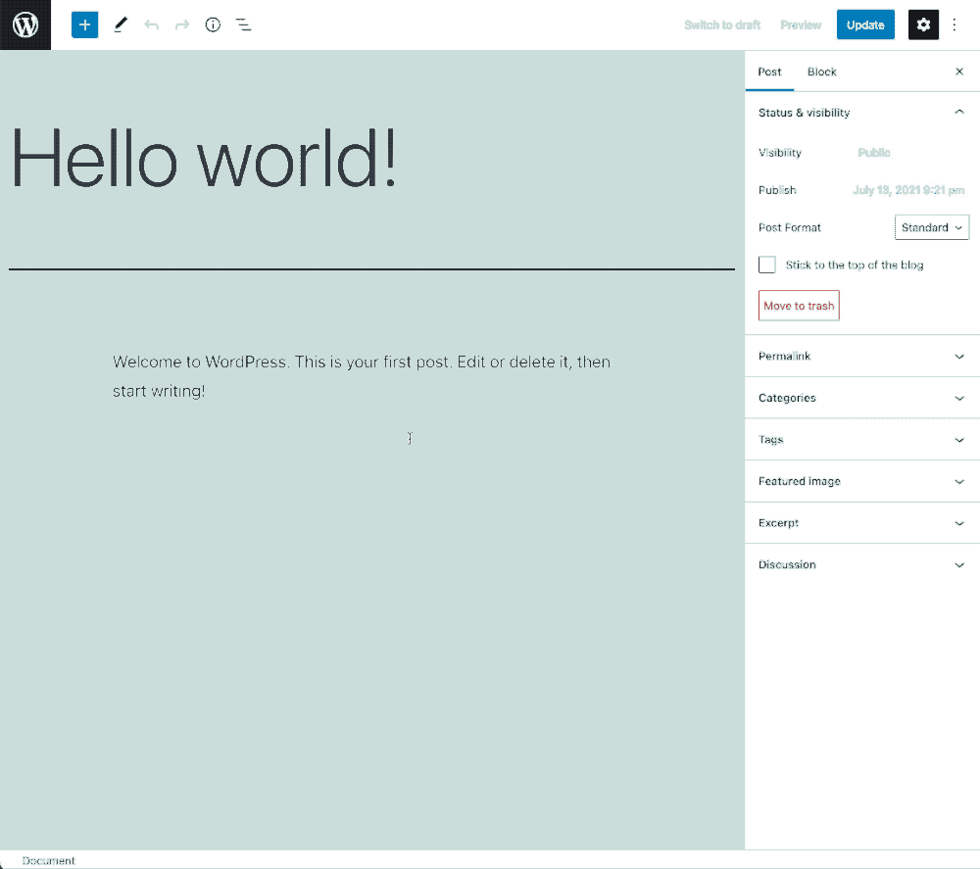Click the WordPress logo icon

(x=25, y=24)
